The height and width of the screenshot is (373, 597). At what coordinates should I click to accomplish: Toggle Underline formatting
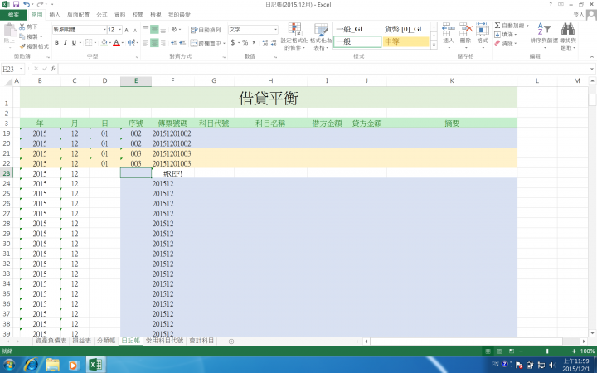coord(74,42)
